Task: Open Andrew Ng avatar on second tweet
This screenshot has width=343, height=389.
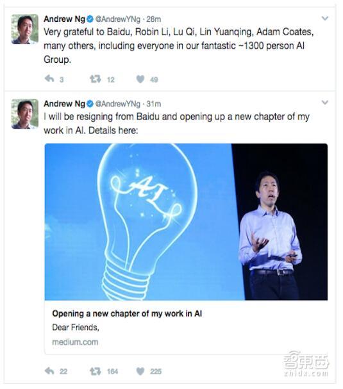Action: tap(25, 114)
